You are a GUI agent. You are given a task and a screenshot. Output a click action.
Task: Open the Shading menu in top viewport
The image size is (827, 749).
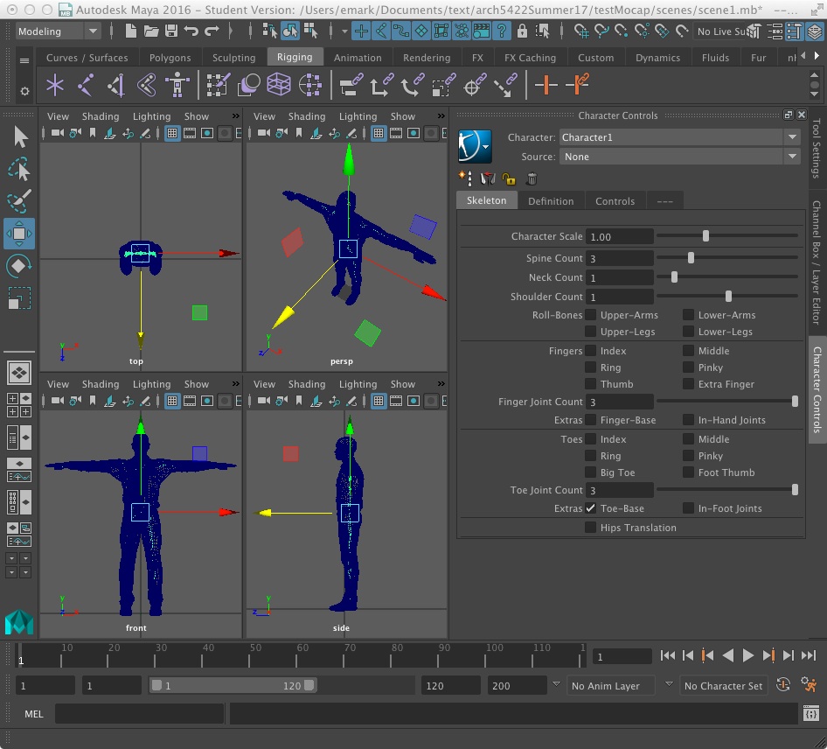100,116
